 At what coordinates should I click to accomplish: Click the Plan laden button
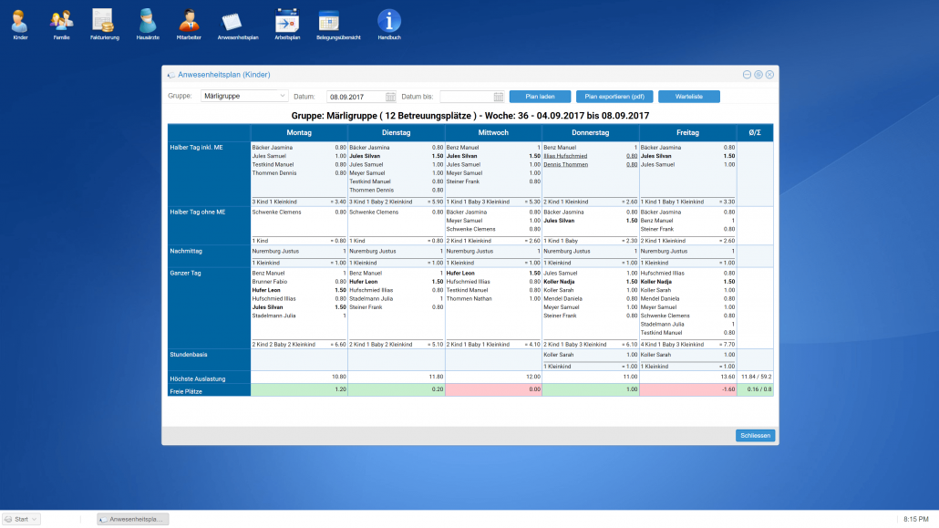pyautogui.click(x=540, y=97)
